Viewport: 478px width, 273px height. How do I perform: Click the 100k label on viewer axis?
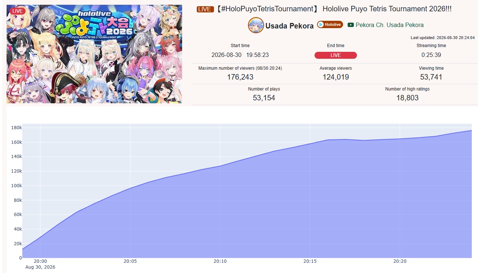(16, 186)
